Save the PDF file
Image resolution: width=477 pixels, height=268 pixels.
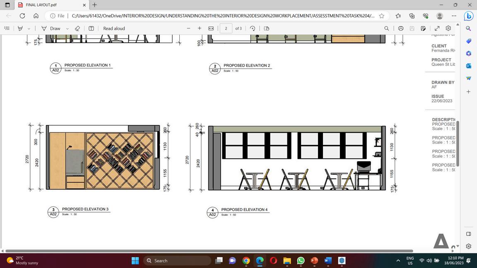pyautogui.click(x=412, y=28)
